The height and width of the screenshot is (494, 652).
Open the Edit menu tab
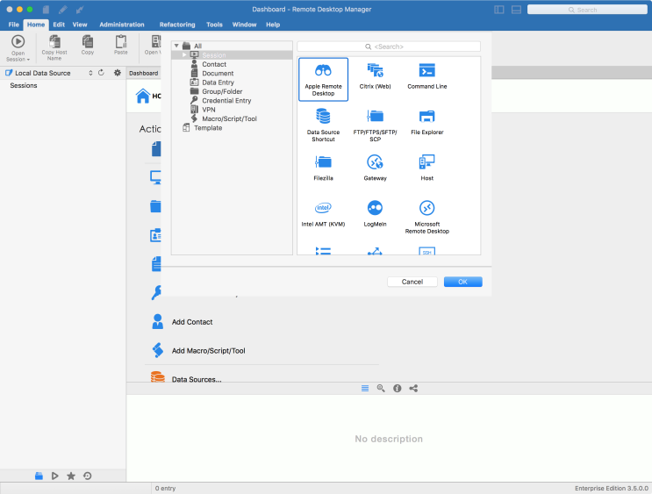click(x=59, y=25)
